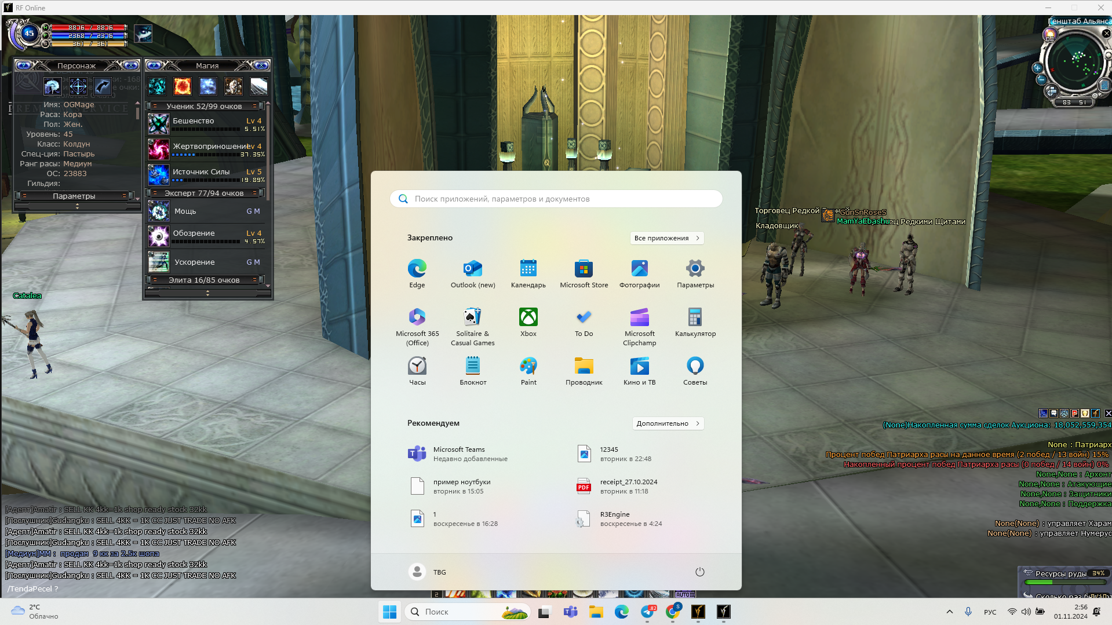The image size is (1112, 625).
Task: Select the earth magic school icon in Магия
Action: point(234,86)
